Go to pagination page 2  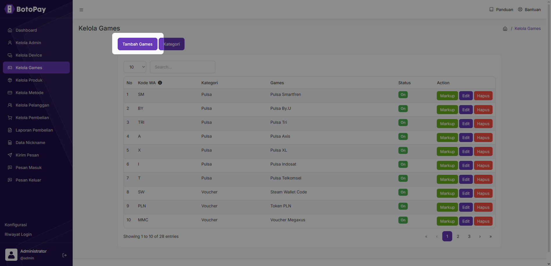[458, 236]
